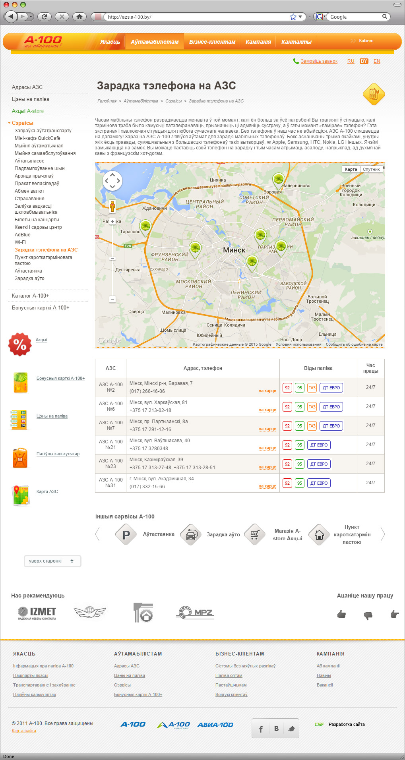Click the red percent Акцыі icon
The image size is (405, 760).
[20, 344]
